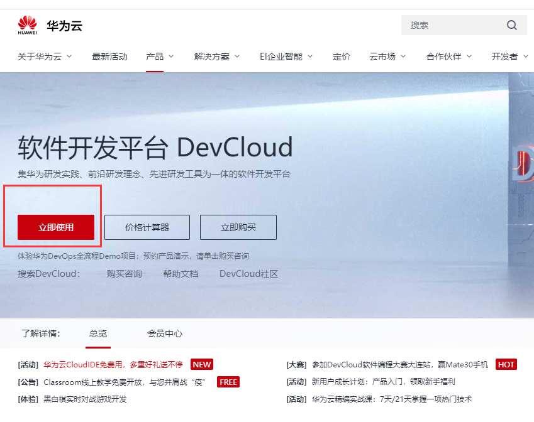Image resolution: width=534 pixels, height=422 pixels.
Task: Click the 立即购买 button
Action: pyautogui.click(x=238, y=227)
